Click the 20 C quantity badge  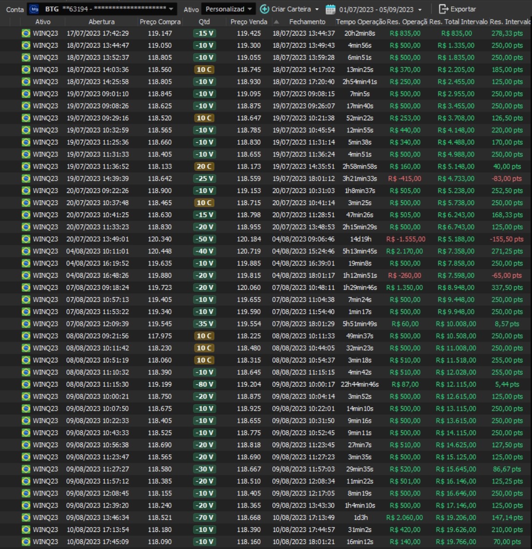[204, 166]
